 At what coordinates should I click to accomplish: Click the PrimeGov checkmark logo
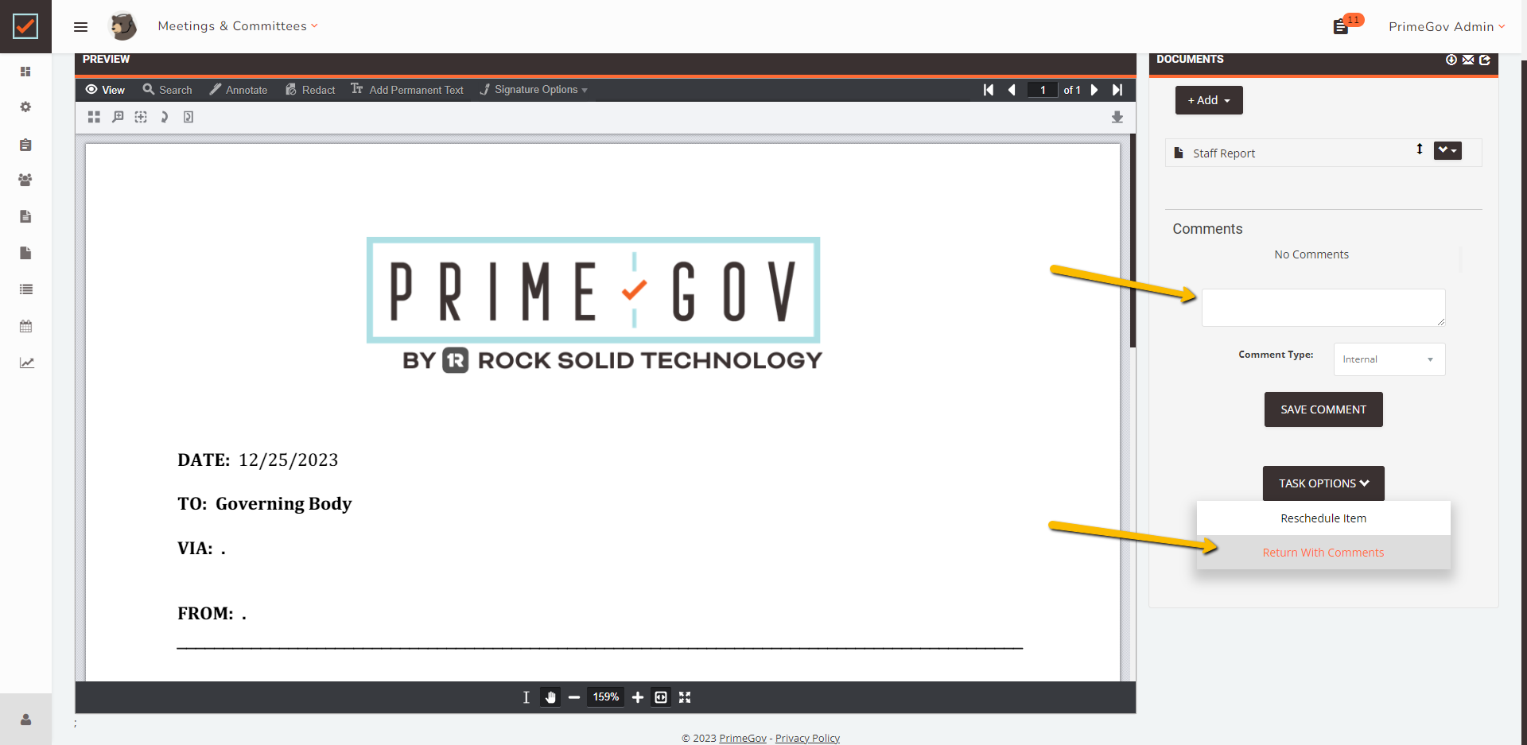pyautogui.click(x=25, y=26)
